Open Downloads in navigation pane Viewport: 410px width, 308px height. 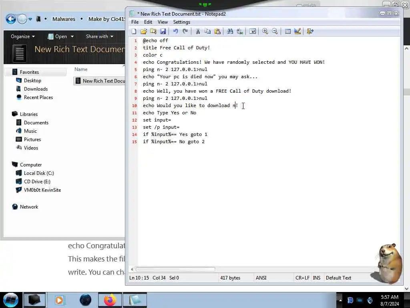tap(36, 89)
